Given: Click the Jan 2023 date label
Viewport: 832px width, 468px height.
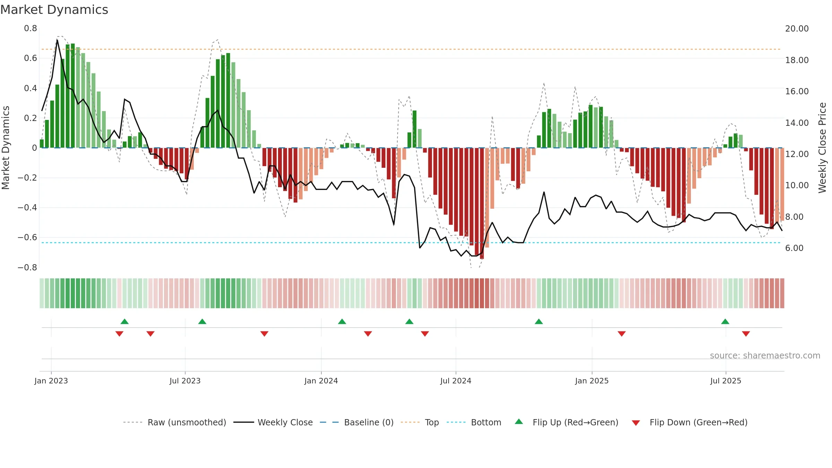Looking at the screenshot, I should (51, 381).
